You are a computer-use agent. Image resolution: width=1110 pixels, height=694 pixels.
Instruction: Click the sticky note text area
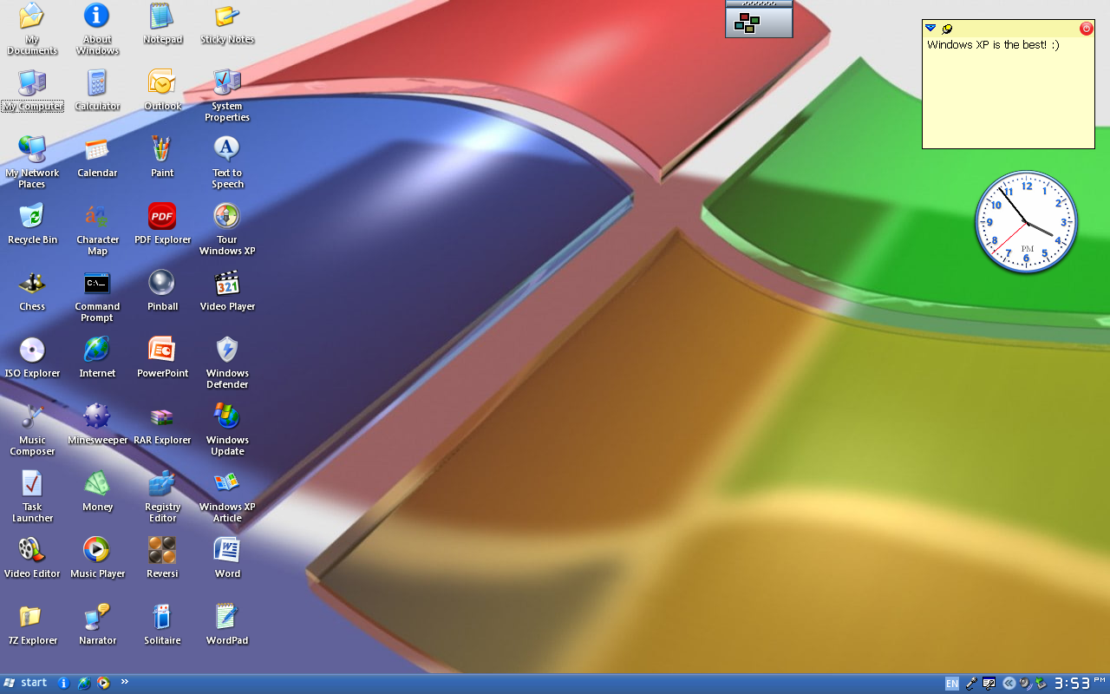pyautogui.click(x=1009, y=93)
